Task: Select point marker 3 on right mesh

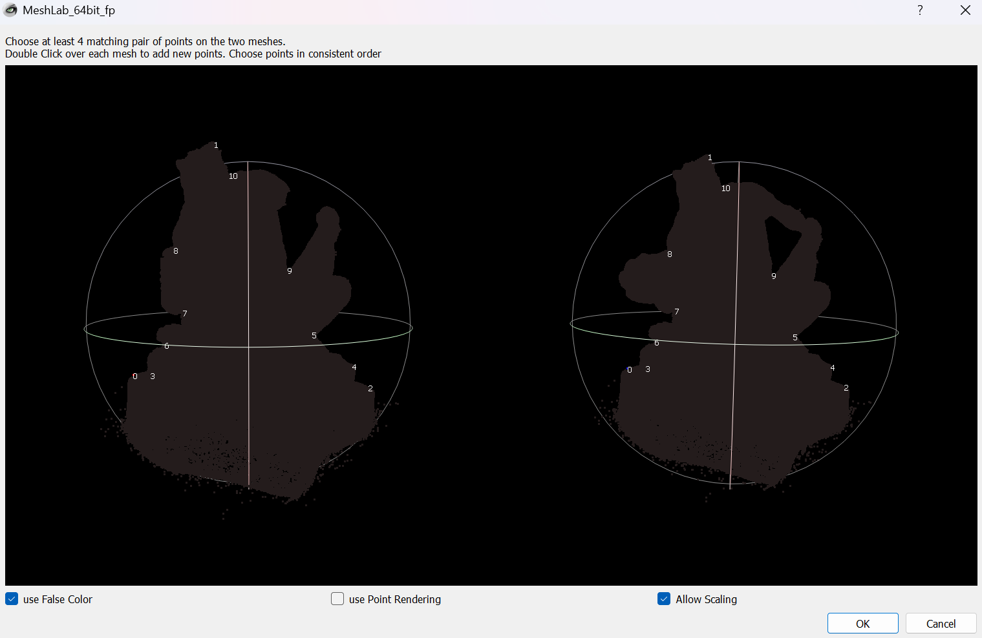Action: click(x=648, y=369)
